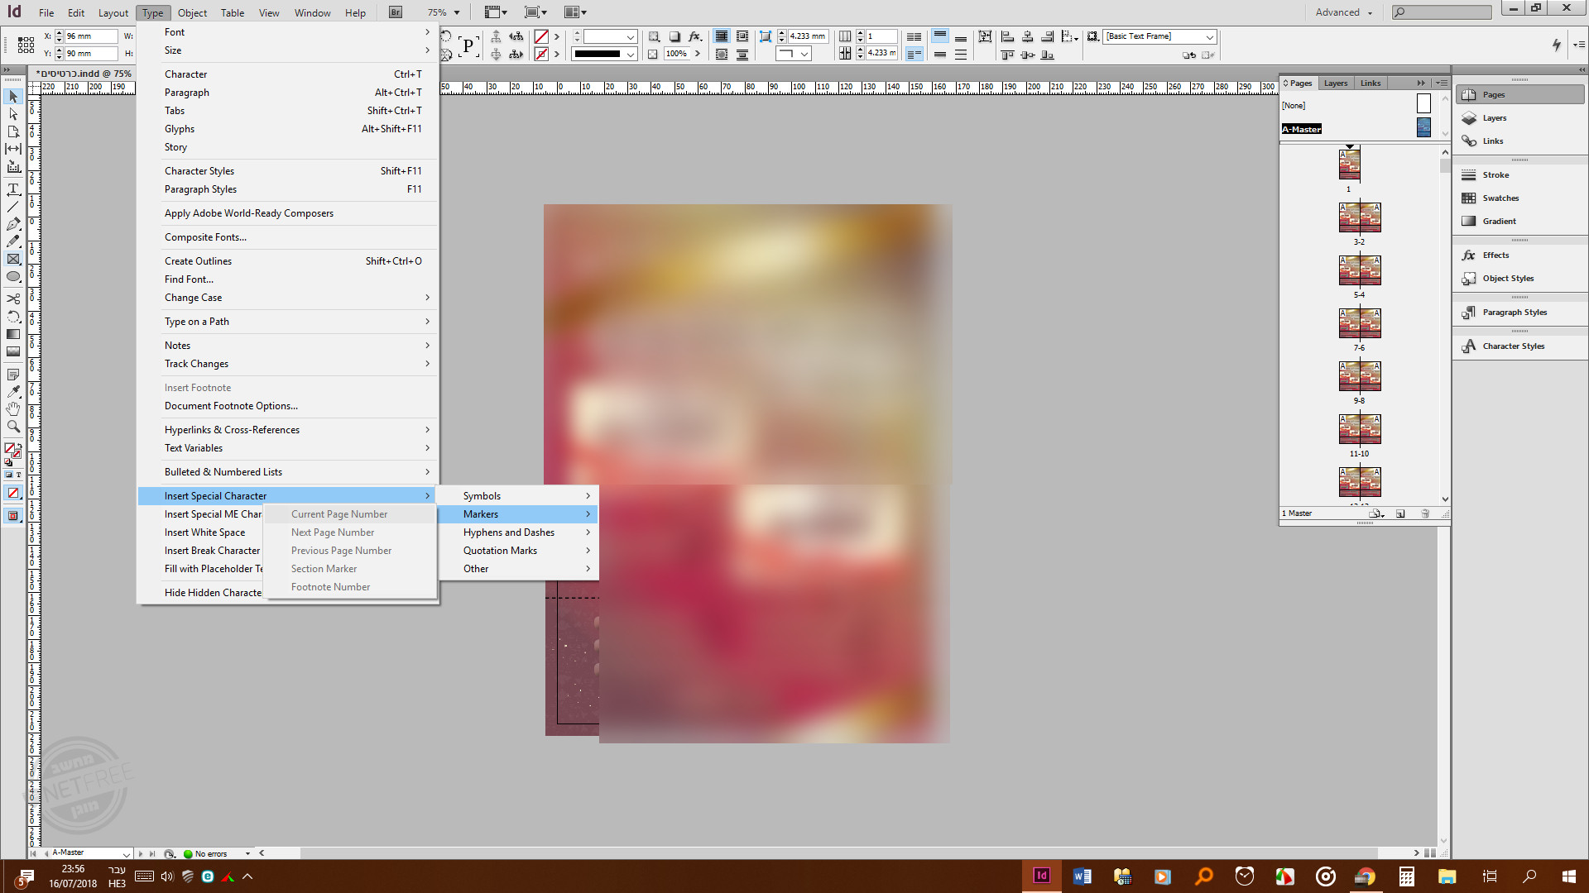Select the Rectangle Frame tool
Image resolution: width=1589 pixels, height=893 pixels.
[x=13, y=260]
